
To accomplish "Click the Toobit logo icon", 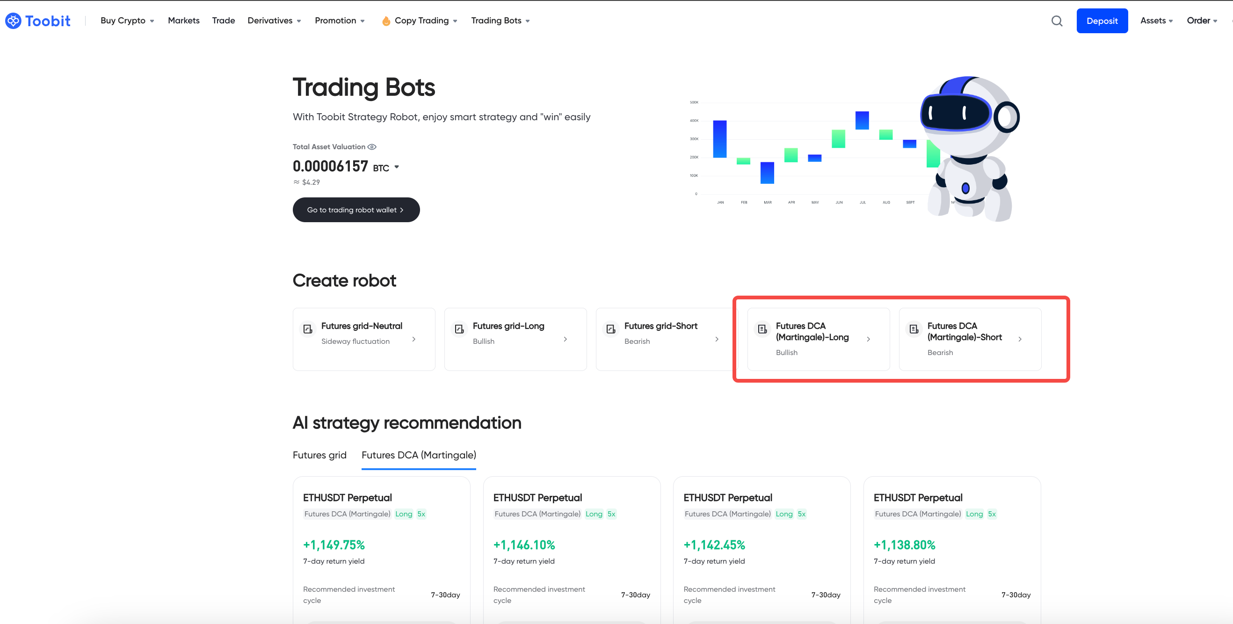I will [x=13, y=21].
